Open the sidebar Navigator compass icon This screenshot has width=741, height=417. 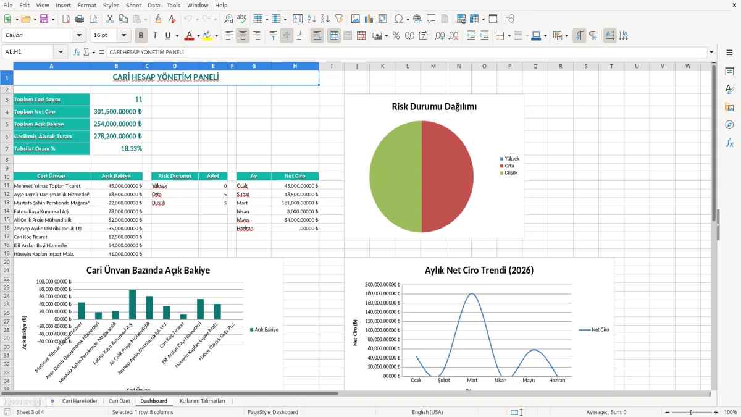[729, 125]
